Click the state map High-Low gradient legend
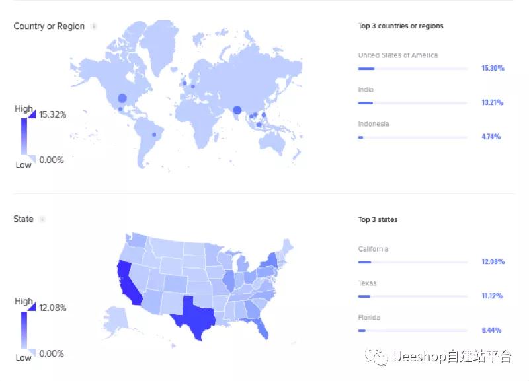Image resolution: width=529 pixels, height=381 pixels. tap(24, 329)
